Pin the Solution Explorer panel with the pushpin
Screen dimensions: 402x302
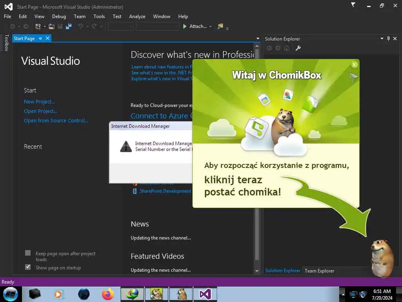pos(388,39)
